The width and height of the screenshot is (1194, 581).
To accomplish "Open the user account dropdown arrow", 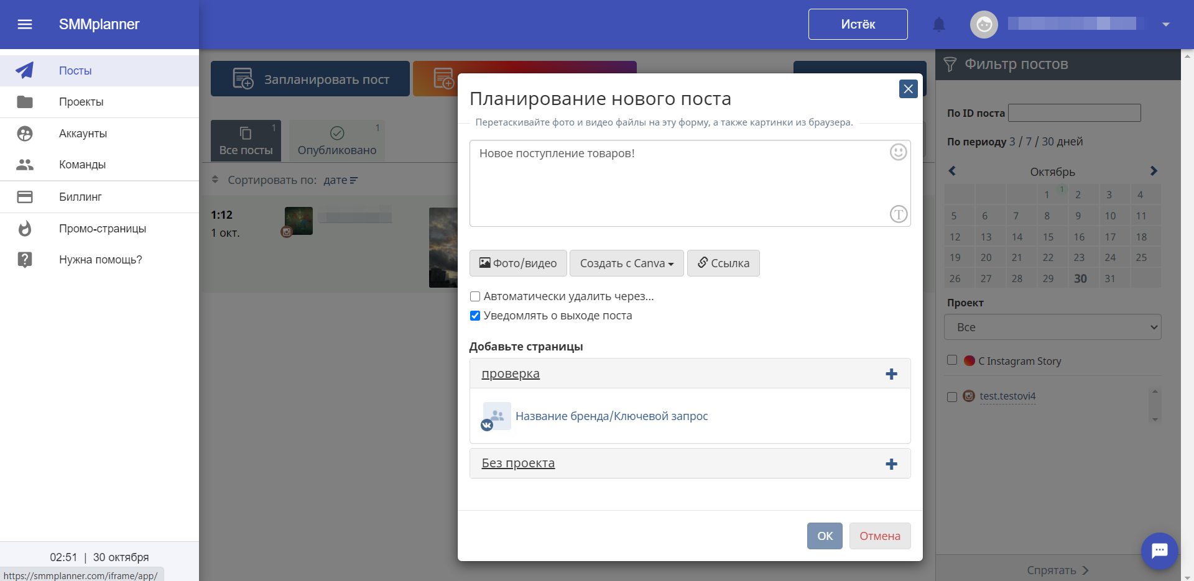I will click(1166, 24).
